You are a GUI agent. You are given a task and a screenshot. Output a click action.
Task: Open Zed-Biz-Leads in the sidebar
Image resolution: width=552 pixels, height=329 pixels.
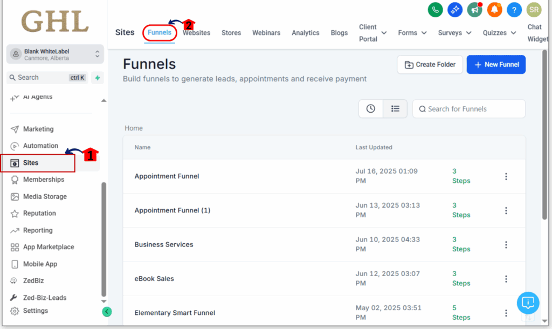pyautogui.click(x=45, y=298)
